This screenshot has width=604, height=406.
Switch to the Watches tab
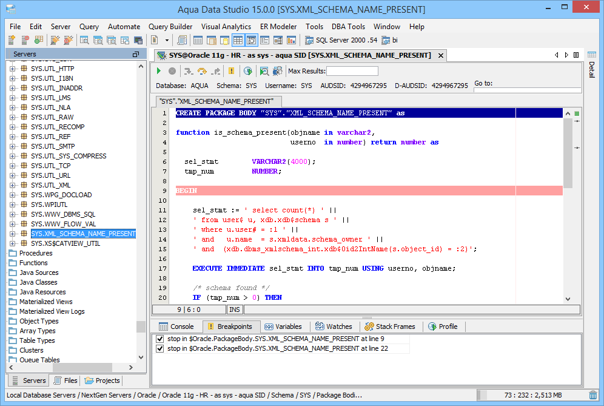(334, 326)
